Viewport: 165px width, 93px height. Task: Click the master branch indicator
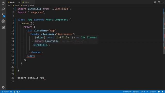click(5, 92)
